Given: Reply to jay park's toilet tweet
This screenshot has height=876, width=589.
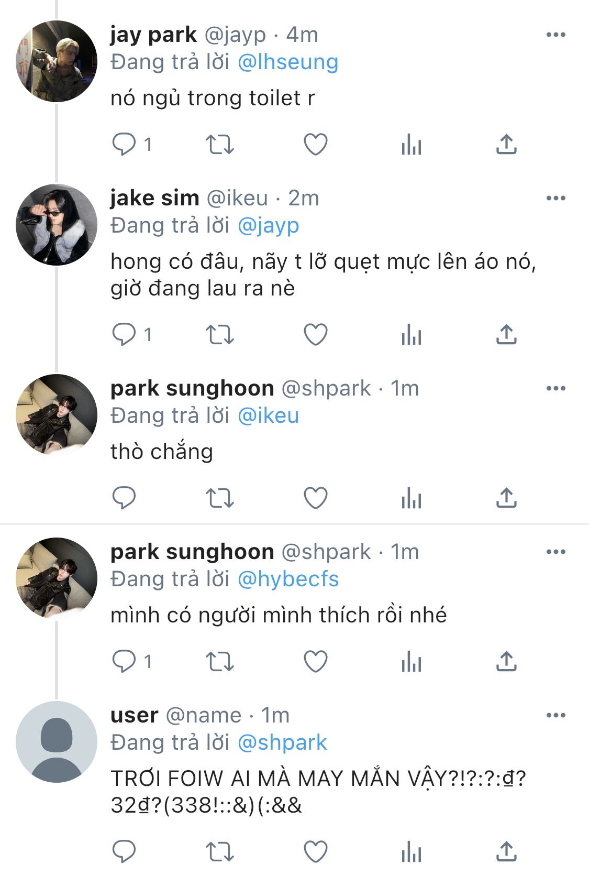Looking at the screenshot, I should point(124,145).
